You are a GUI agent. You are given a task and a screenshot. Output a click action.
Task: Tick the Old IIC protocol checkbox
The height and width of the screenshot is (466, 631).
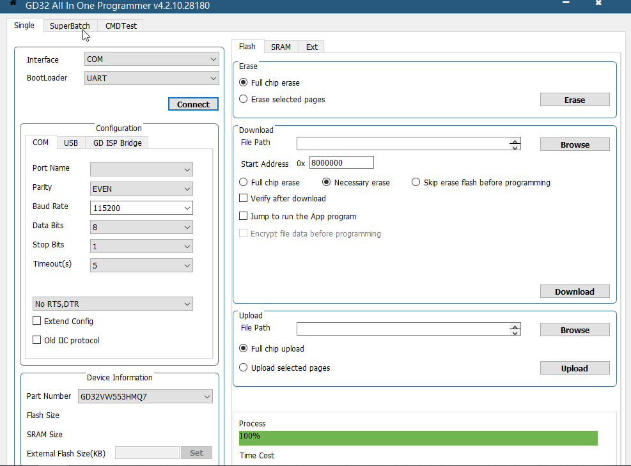coord(37,340)
